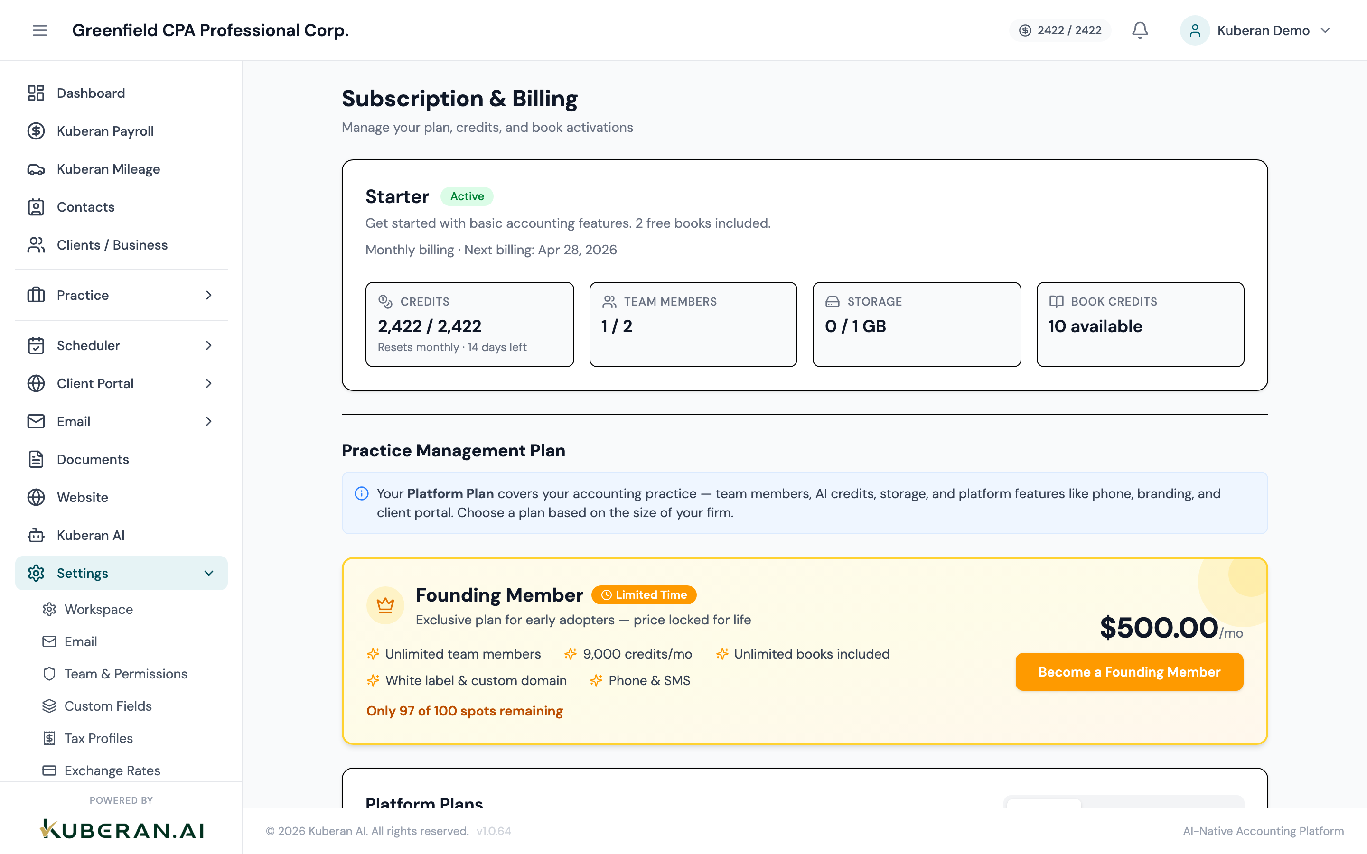This screenshot has width=1367, height=854.
Task: Expand the Practice menu chevron
Action: [x=209, y=296]
